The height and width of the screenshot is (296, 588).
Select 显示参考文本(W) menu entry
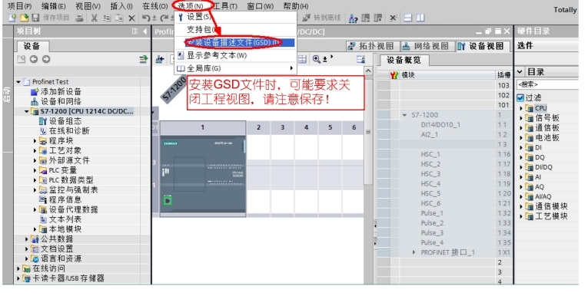point(236,55)
